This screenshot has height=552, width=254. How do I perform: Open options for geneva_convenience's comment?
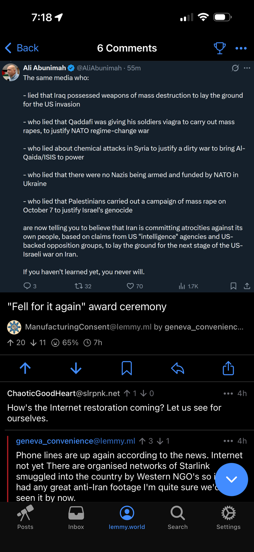[x=228, y=441]
